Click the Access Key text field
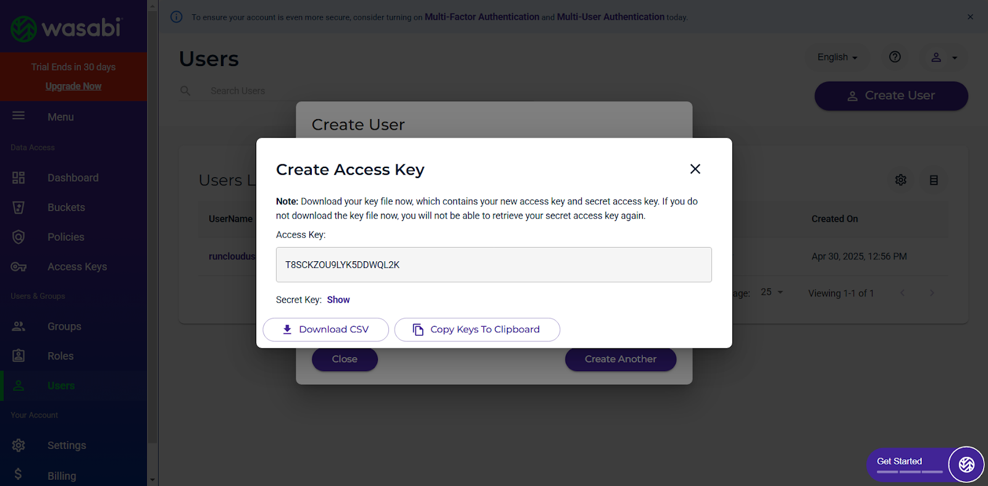Screen dimensions: 988x486 click(x=494, y=265)
